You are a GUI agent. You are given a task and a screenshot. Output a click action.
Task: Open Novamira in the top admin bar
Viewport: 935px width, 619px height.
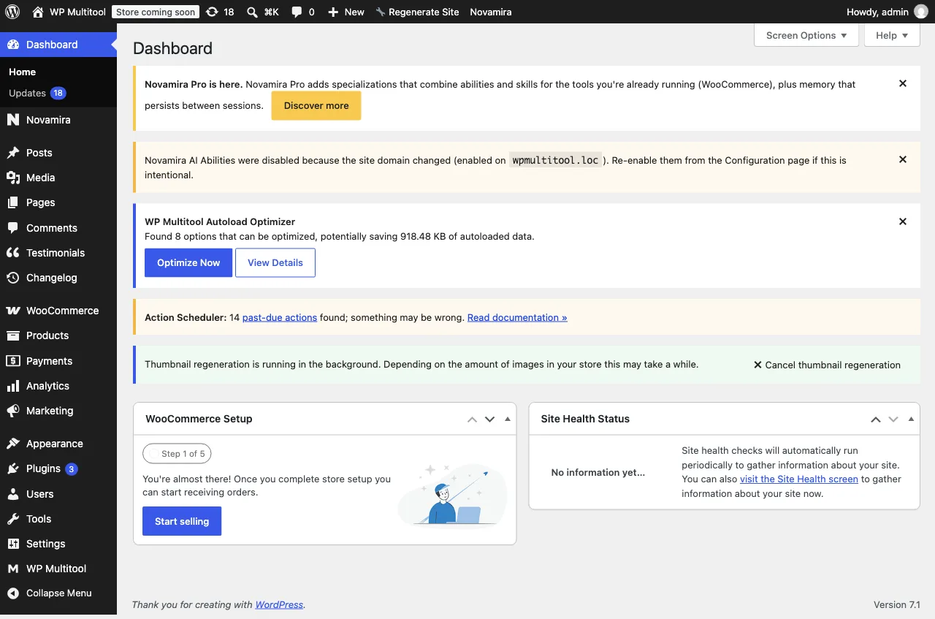491,12
